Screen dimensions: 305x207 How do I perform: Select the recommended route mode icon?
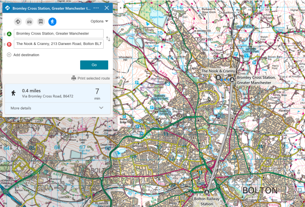pyautogui.click(x=18, y=22)
